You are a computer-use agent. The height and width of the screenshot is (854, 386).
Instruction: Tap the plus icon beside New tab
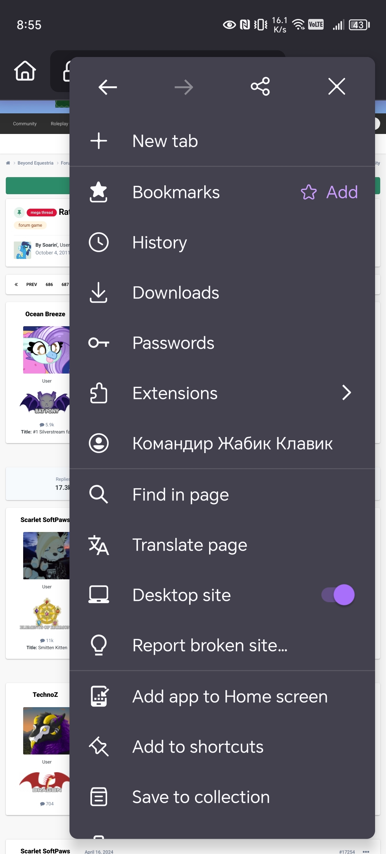click(99, 141)
